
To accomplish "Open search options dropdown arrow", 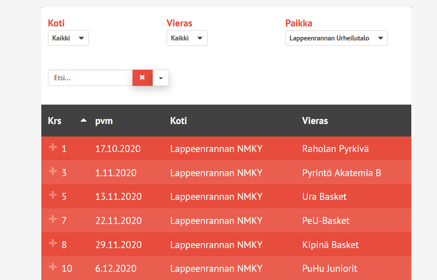I will tap(161, 78).
